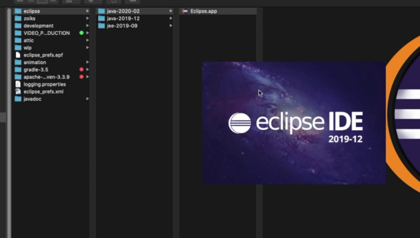Click the zoiks folder icon
Image resolution: width=420 pixels, height=238 pixels.
(x=18, y=18)
